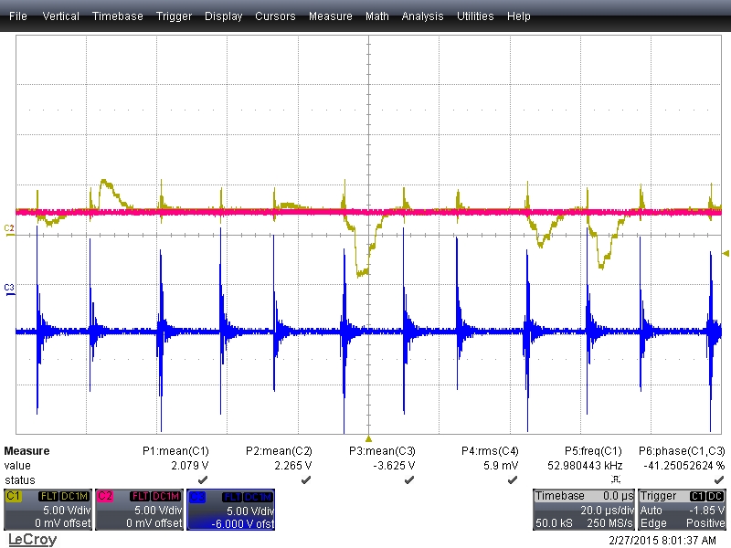731x548 pixels.
Task: Open the C2 channel descriptor box
Action: click(139, 510)
